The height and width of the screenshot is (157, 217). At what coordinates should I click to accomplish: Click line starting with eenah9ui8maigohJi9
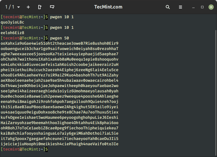tap(59, 102)
